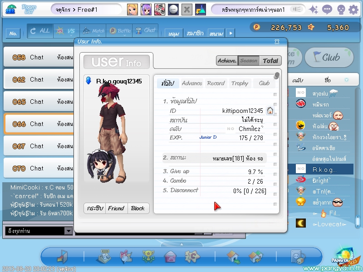Click the pushpin icon on the info notepad
363x272 pixels.
coord(276,75)
